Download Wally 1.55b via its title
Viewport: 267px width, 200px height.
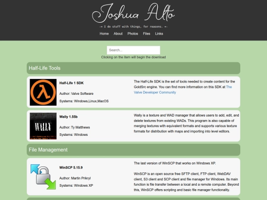click(x=68, y=117)
